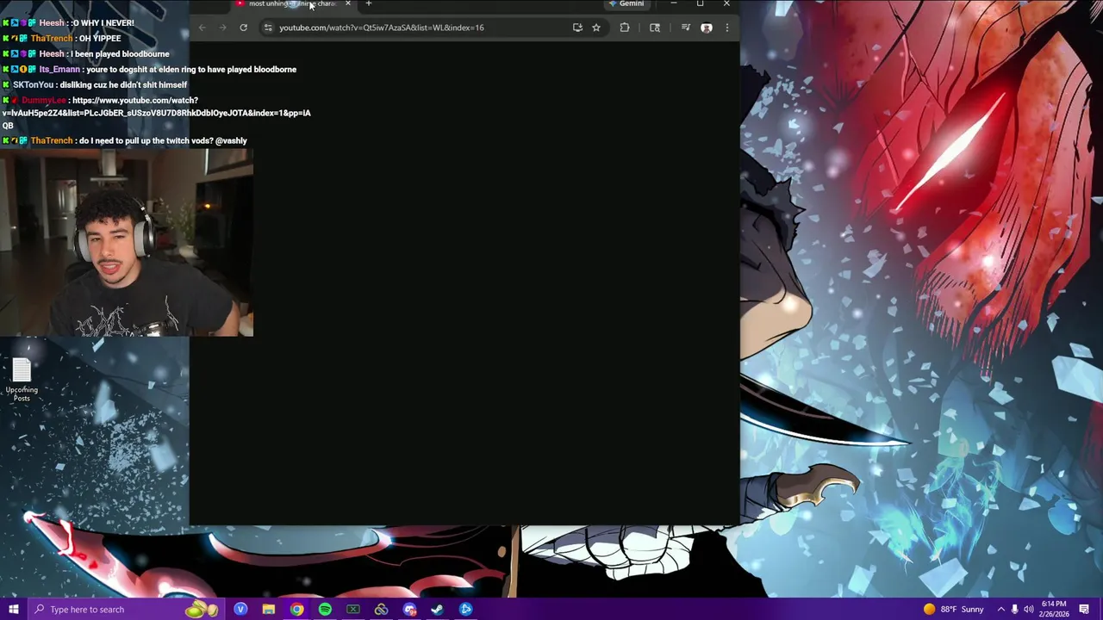Open the Gemini button in Chrome title bar
This screenshot has width=1103, height=620.
[x=626, y=4]
